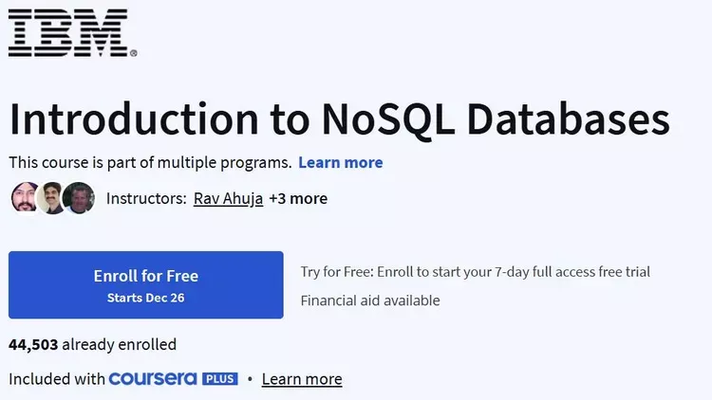Click the Instructors label
The height and width of the screenshot is (400, 712).
click(x=146, y=199)
